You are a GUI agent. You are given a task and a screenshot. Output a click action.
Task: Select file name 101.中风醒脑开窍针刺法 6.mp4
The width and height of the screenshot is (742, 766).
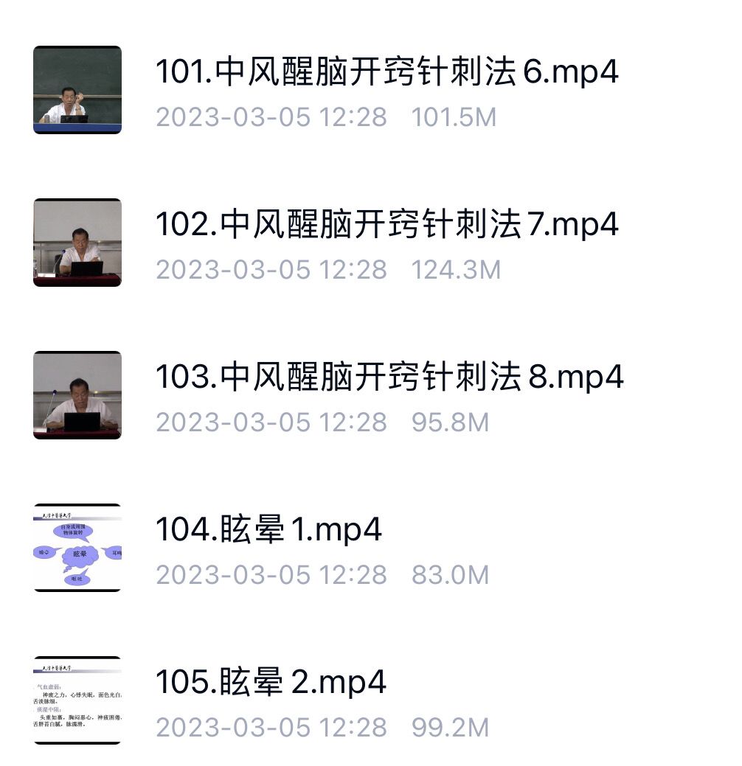(387, 72)
